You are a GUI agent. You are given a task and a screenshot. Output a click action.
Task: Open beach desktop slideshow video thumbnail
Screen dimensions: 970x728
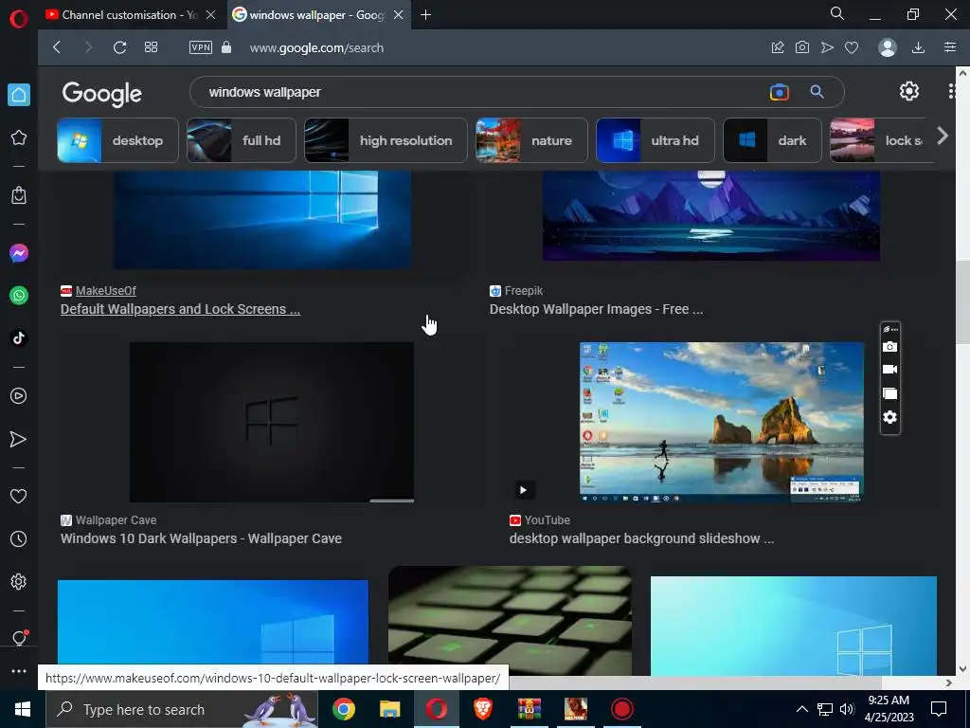pos(721,422)
